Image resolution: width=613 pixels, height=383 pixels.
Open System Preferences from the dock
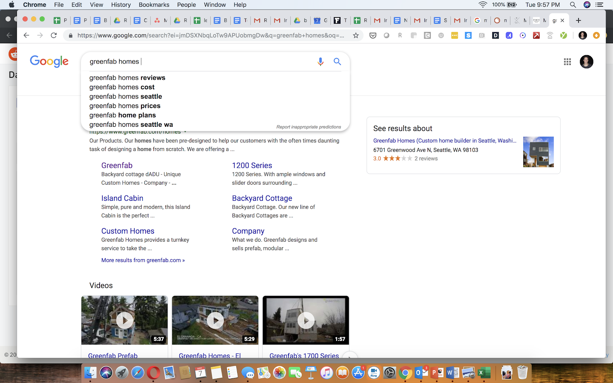390,372
